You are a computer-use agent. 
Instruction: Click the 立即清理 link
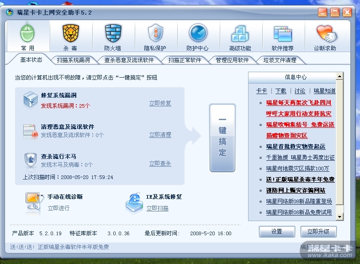[160, 135]
